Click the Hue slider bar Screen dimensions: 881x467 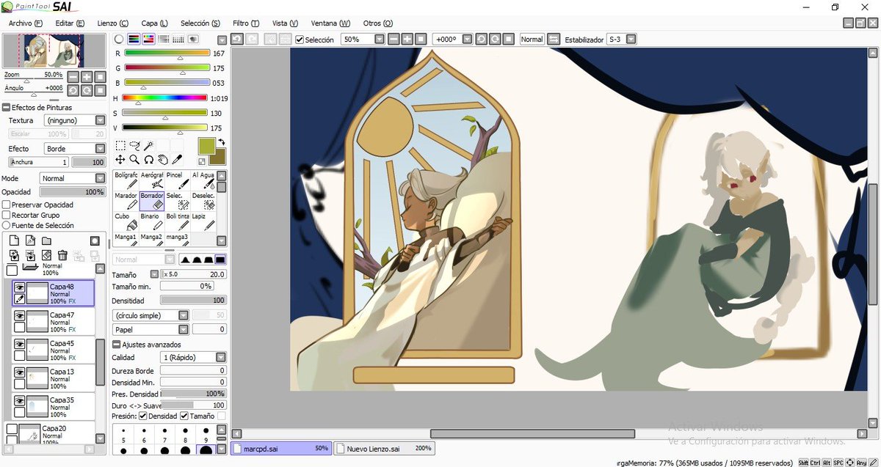[165, 98]
